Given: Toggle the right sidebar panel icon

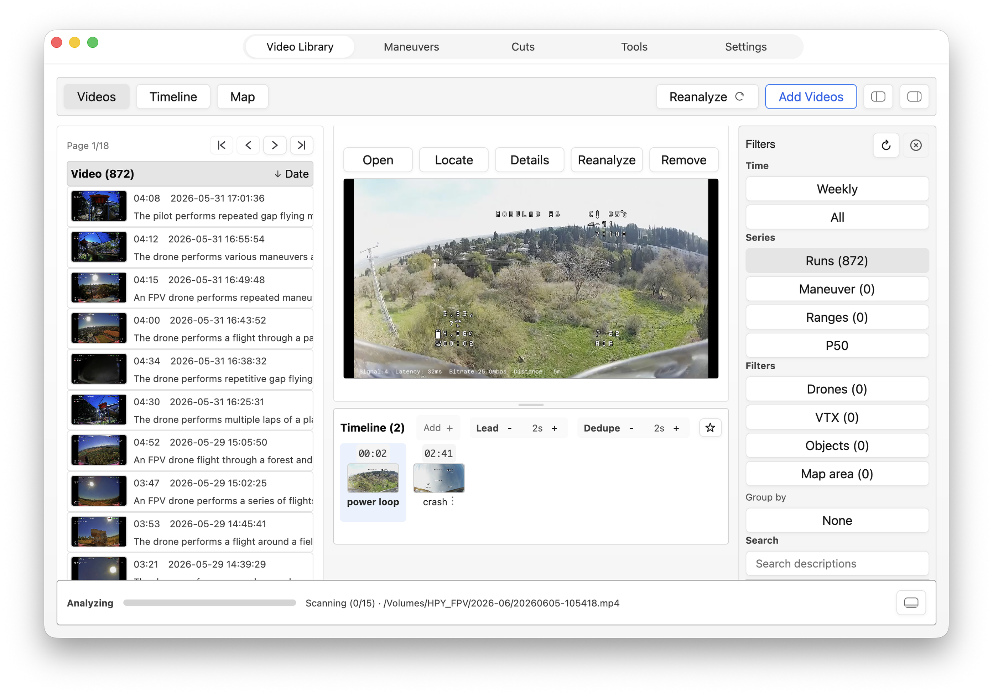Looking at the screenshot, I should point(914,96).
